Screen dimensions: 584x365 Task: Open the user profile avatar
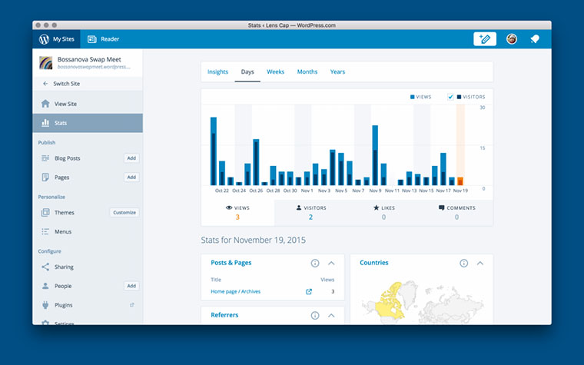pyautogui.click(x=512, y=39)
